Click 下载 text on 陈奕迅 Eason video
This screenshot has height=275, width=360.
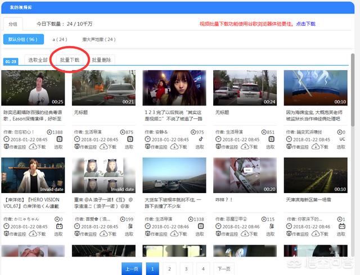[x=42, y=146]
